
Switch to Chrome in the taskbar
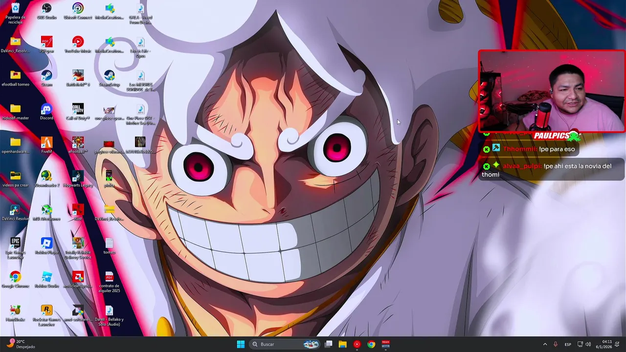click(371, 344)
